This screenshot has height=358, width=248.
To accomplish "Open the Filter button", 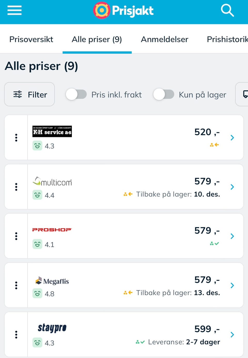I will [x=30, y=95].
